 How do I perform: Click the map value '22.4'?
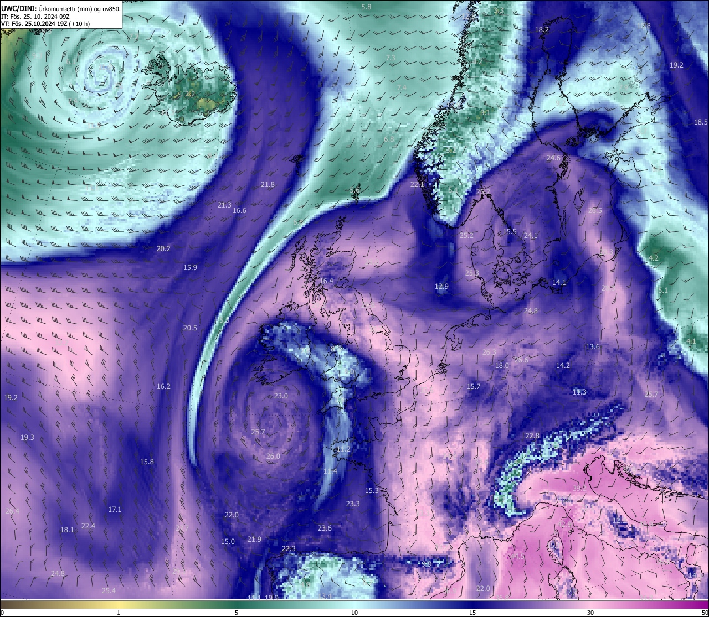click(88, 526)
